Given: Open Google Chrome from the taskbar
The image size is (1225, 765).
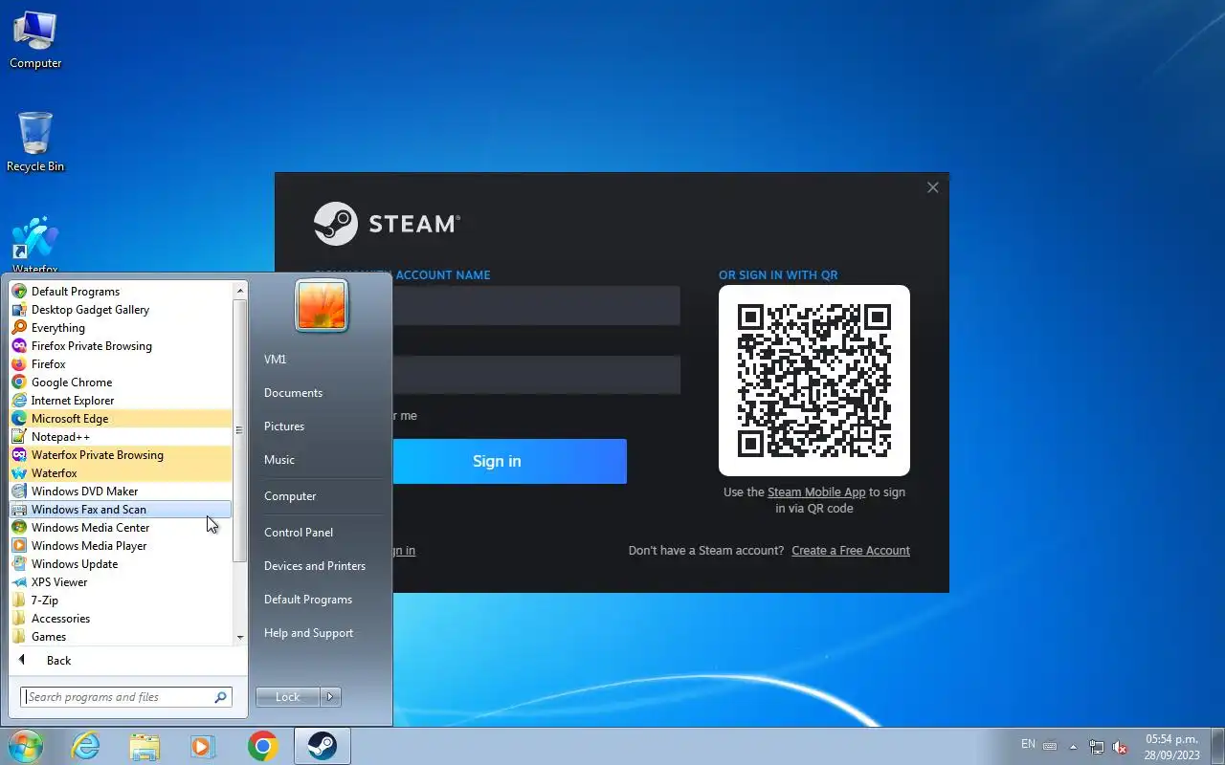Looking at the screenshot, I should 262,746.
